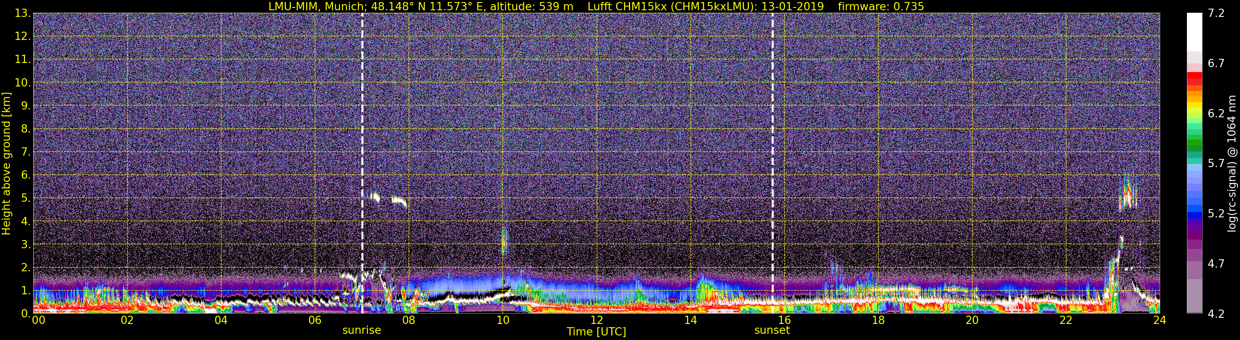Click the time tick label '16'

tap(784, 321)
